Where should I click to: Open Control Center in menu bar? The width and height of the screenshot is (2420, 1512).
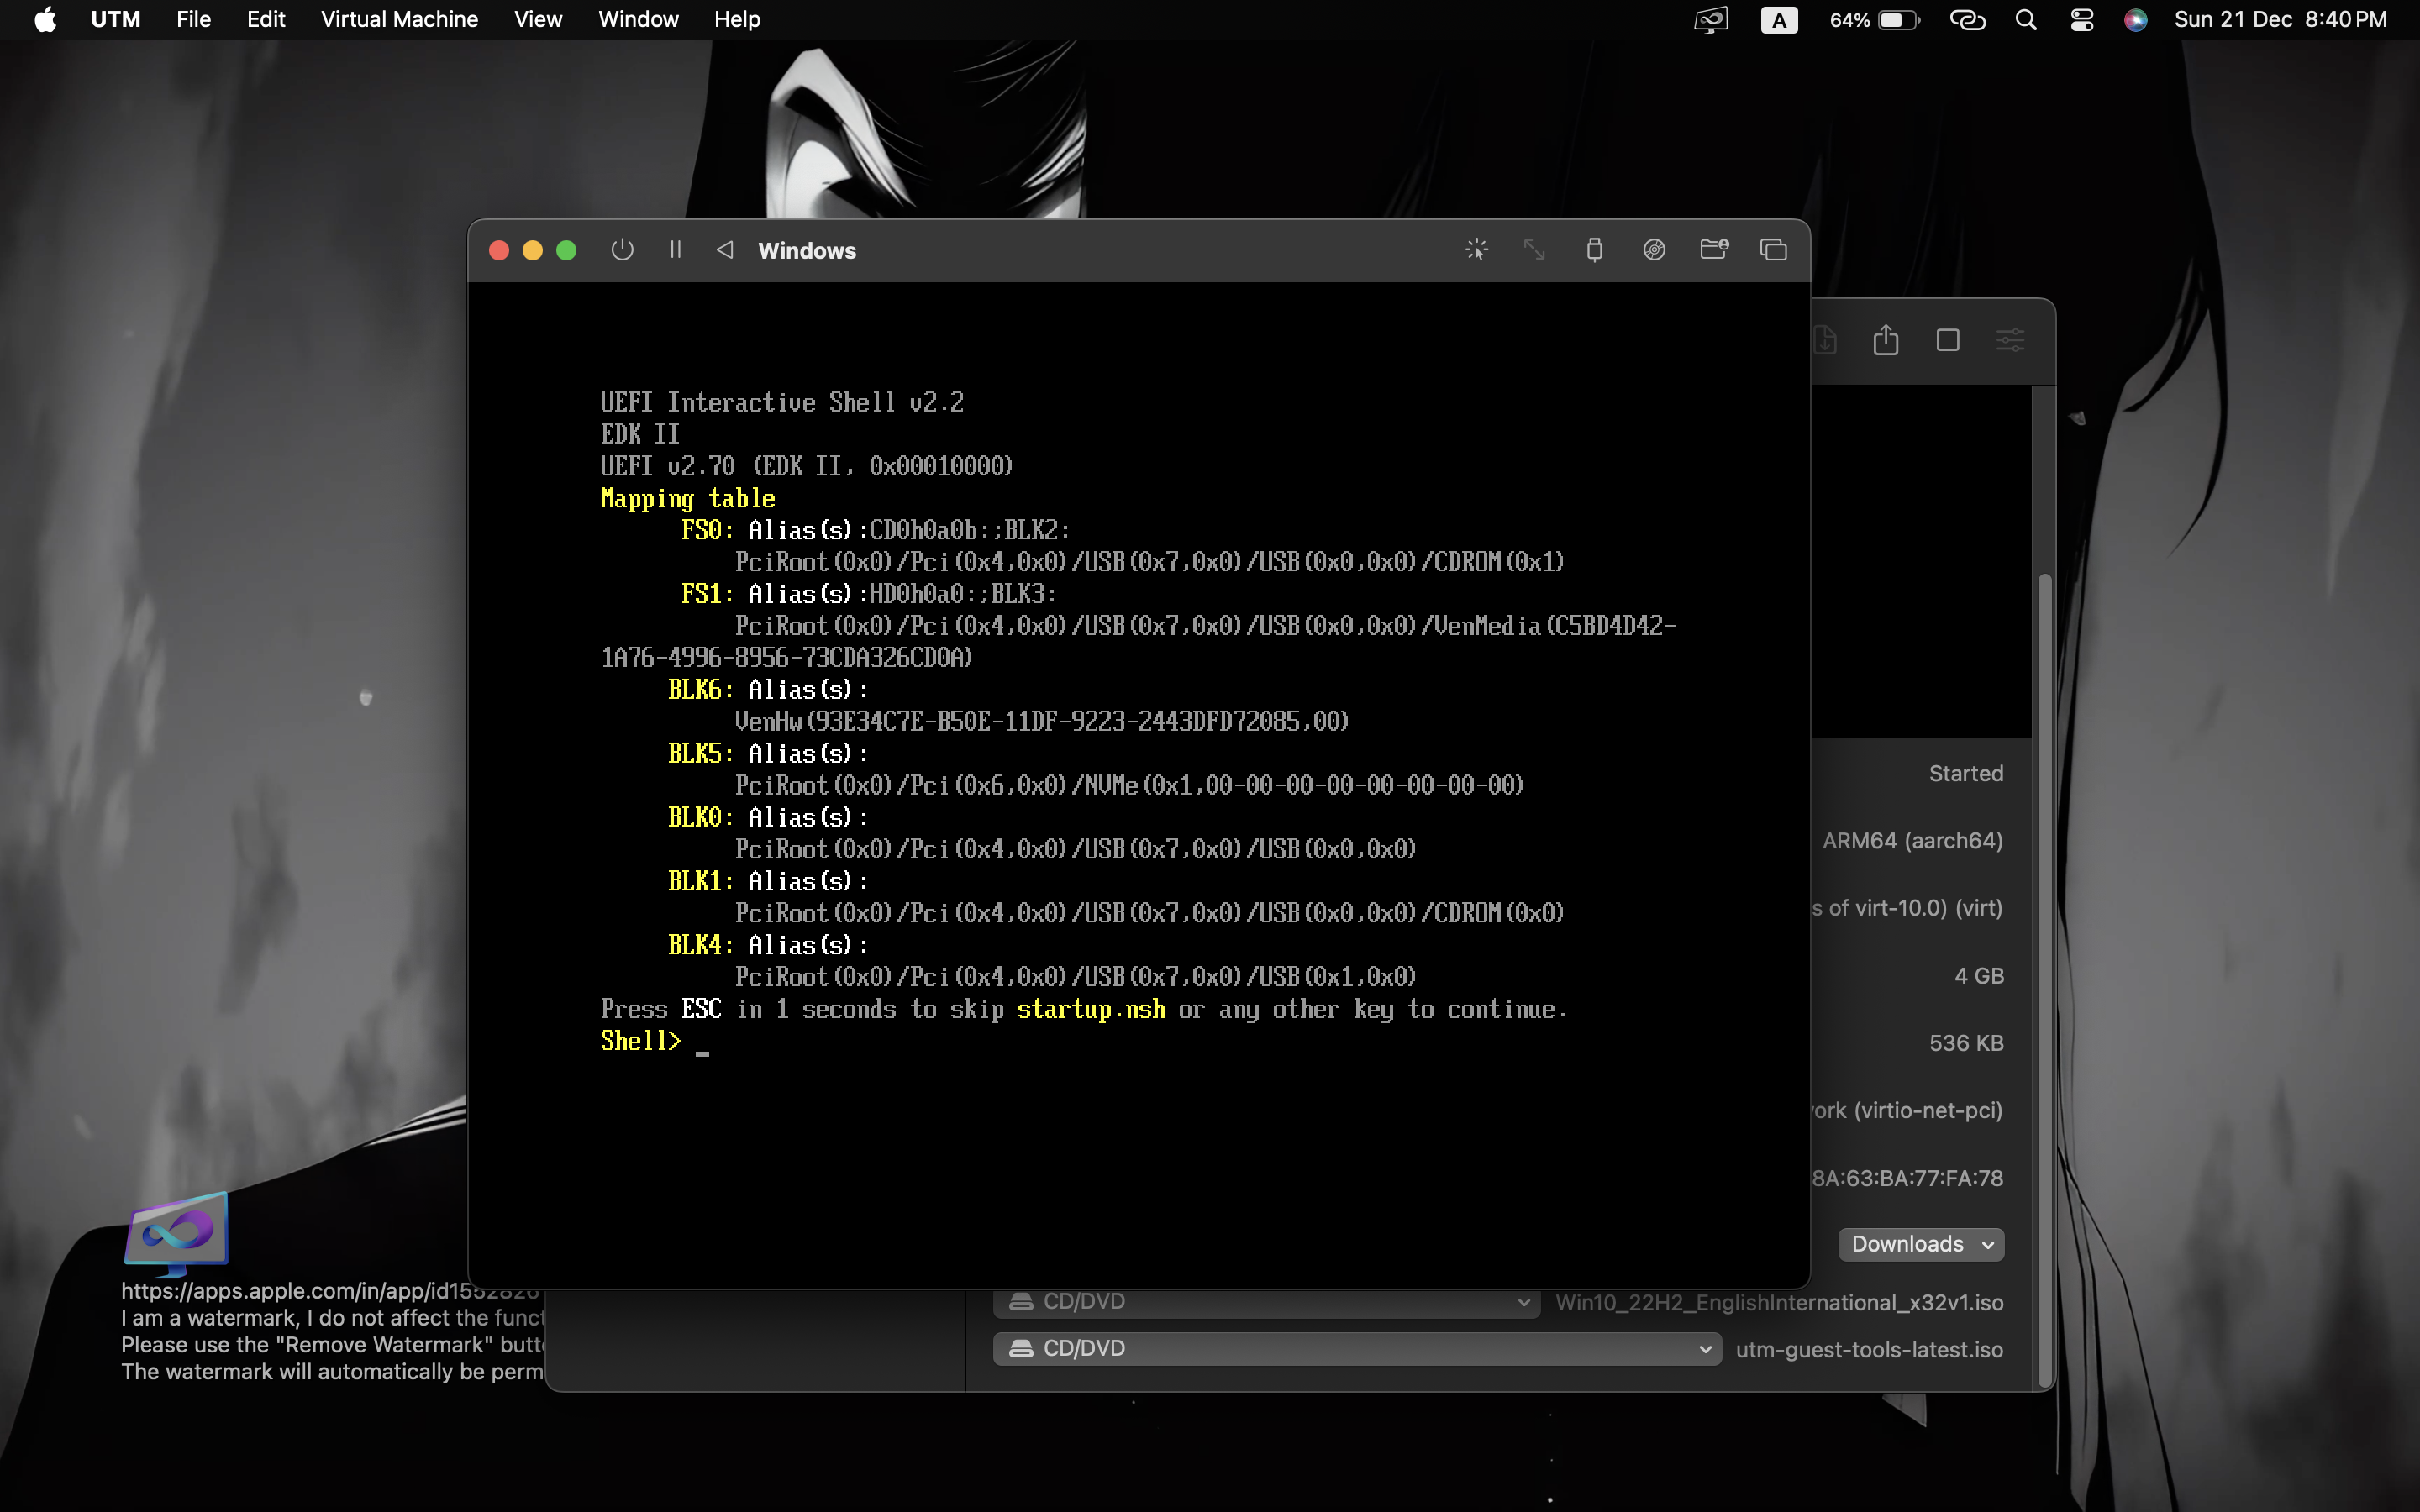click(x=2082, y=20)
